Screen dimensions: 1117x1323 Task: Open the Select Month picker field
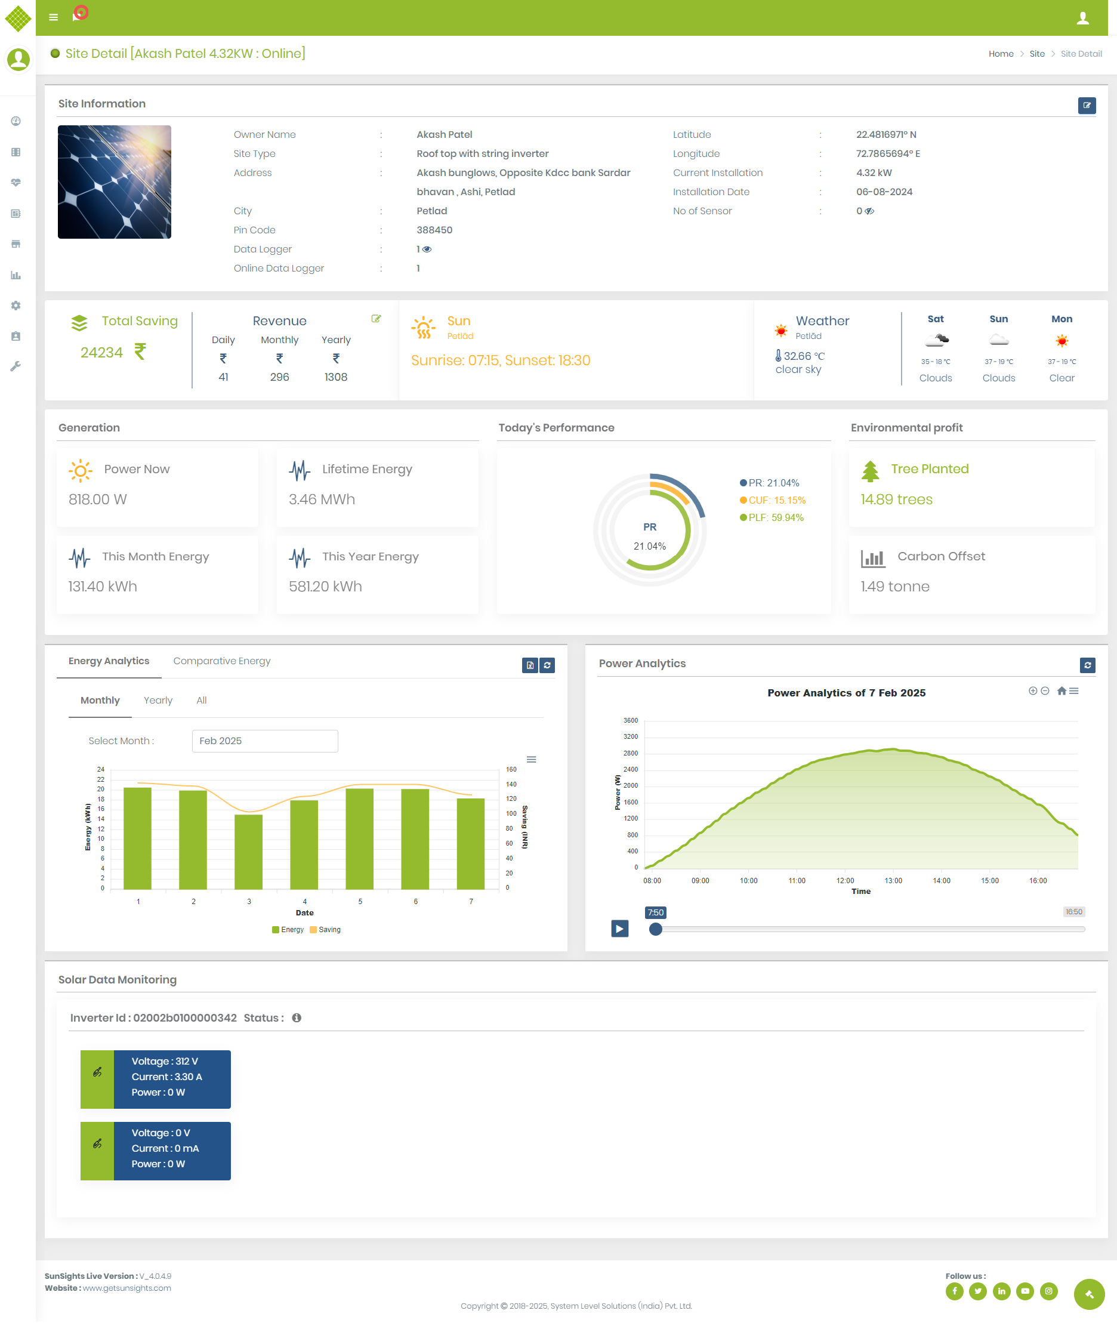(x=265, y=741)
